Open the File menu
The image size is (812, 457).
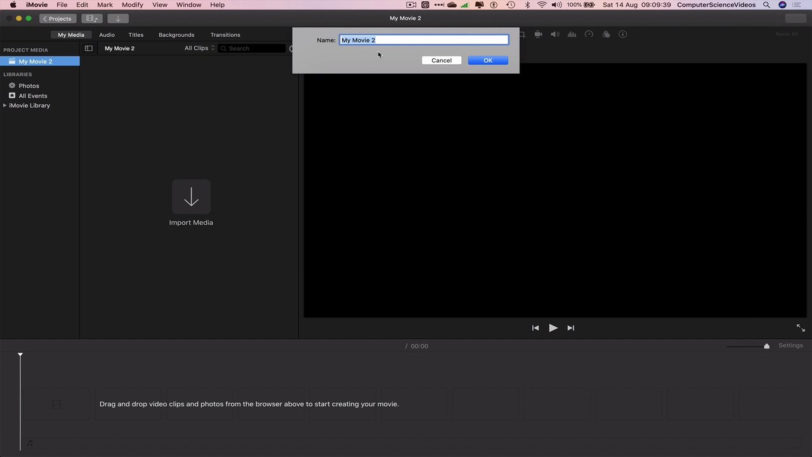pyautogui.click(x=62, y=5)
